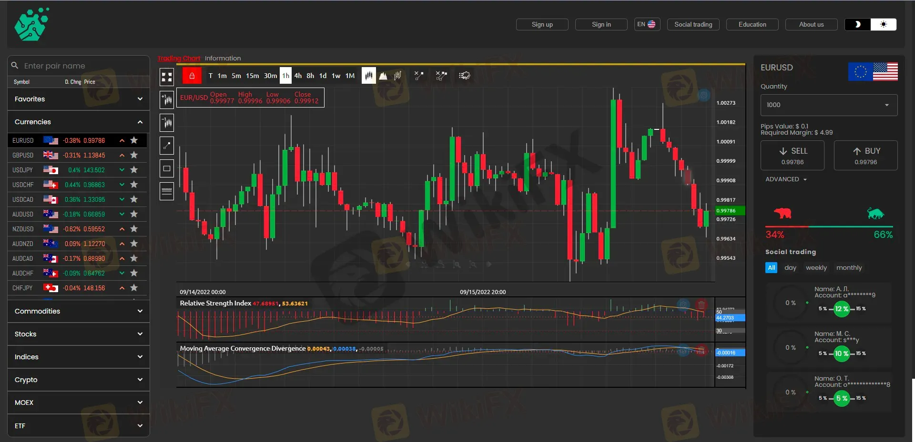Open the Education page
This screenshot has height=442, width=915.
752,24
